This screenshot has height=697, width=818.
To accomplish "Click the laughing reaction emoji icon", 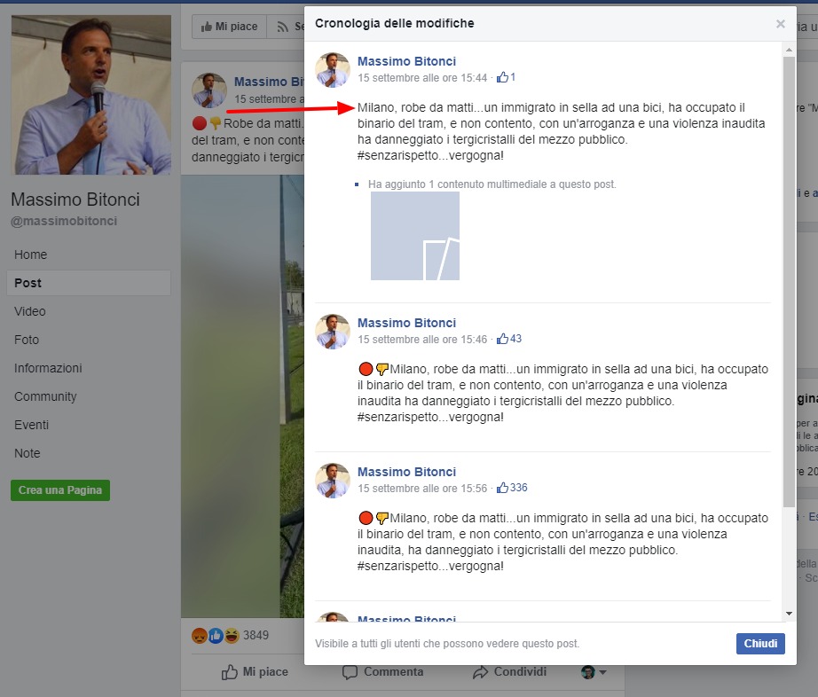I will point(232,636).
